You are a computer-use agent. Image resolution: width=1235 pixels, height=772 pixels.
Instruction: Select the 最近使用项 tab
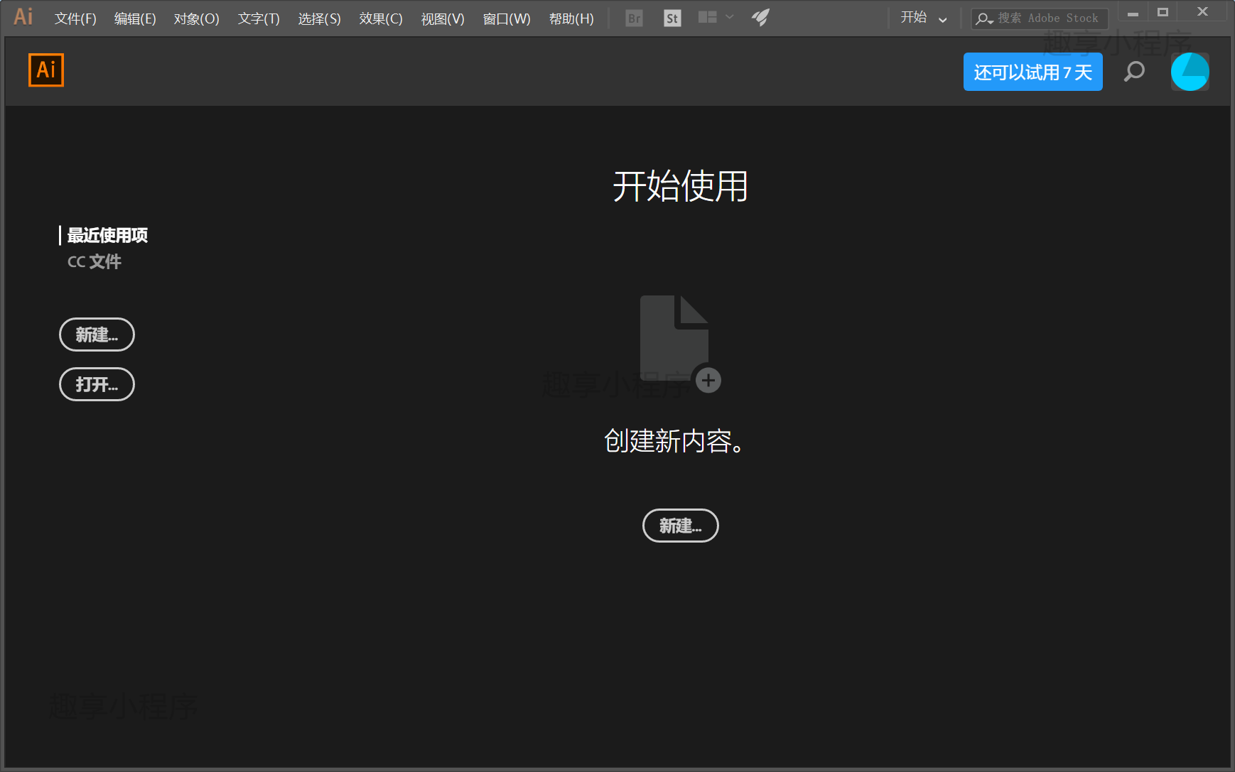107,235
